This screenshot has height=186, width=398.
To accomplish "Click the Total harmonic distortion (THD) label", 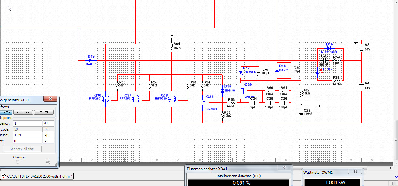I will tap(239, 176).
